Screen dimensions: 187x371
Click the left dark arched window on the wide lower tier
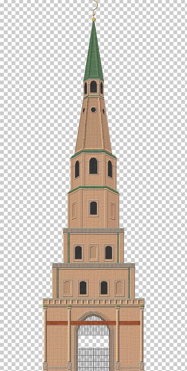click(83, 288)
